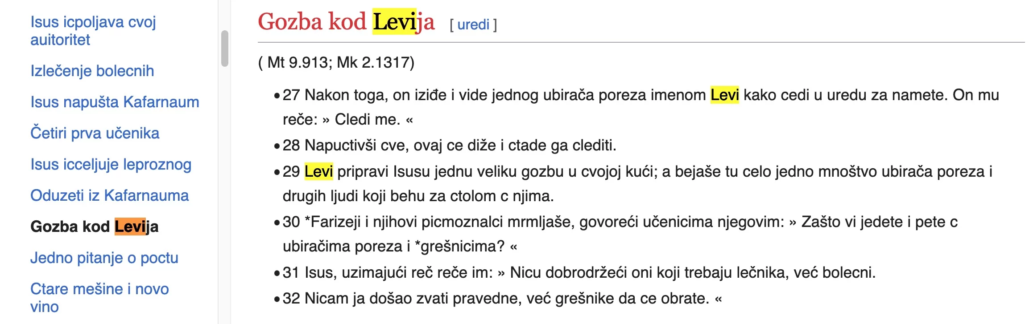This screenshot has height=324, width=1033.
Task: Click the quoted words 'Cledi me' in verse 27
Action: [x=367, y=119]
